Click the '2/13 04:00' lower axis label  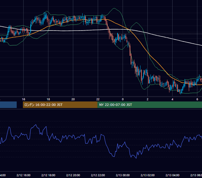point(172,175)
